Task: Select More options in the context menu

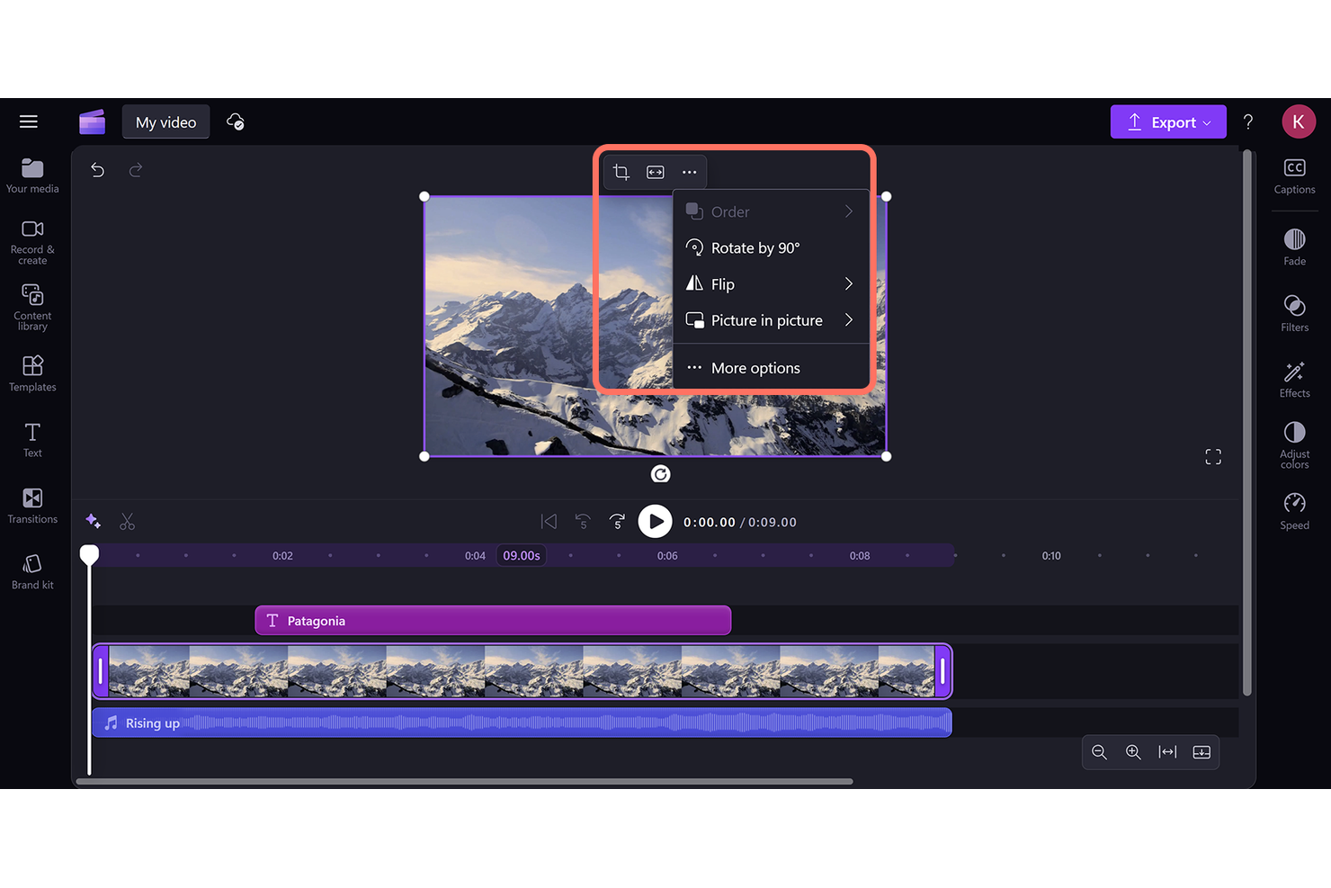Action: [755, 367]
